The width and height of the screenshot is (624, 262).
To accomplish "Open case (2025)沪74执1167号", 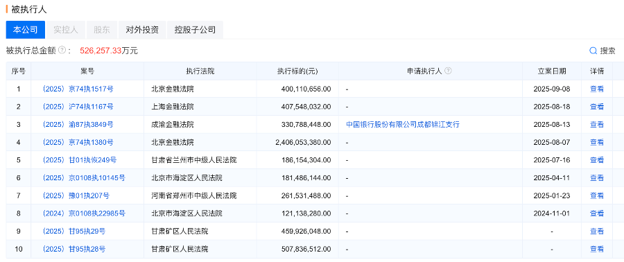I will 78,107.
